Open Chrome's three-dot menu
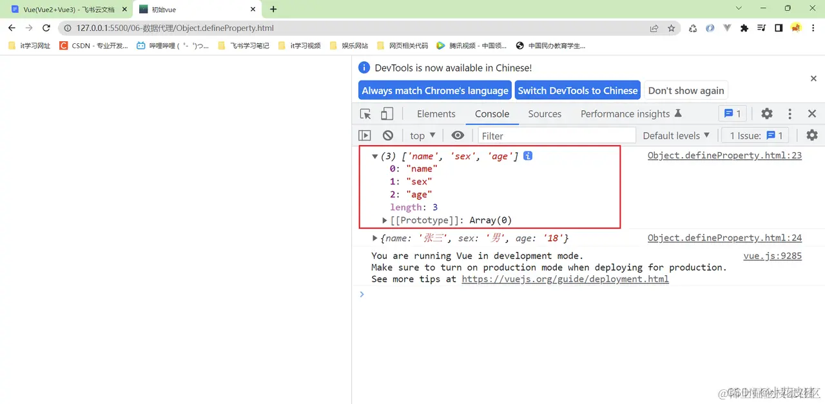The width and height of the screenshot is (825, 404). (x=813, y=28)
